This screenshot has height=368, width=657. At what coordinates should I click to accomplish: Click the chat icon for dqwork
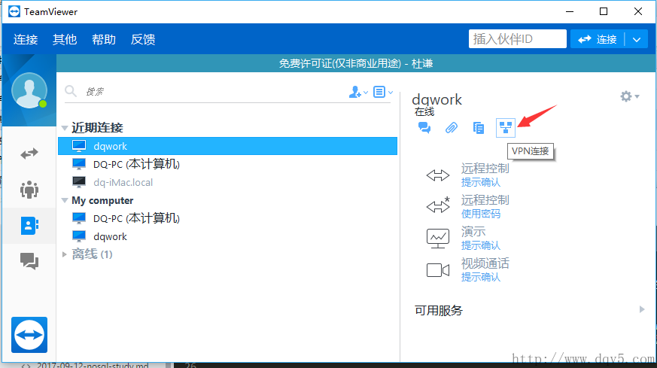[424, 127]
